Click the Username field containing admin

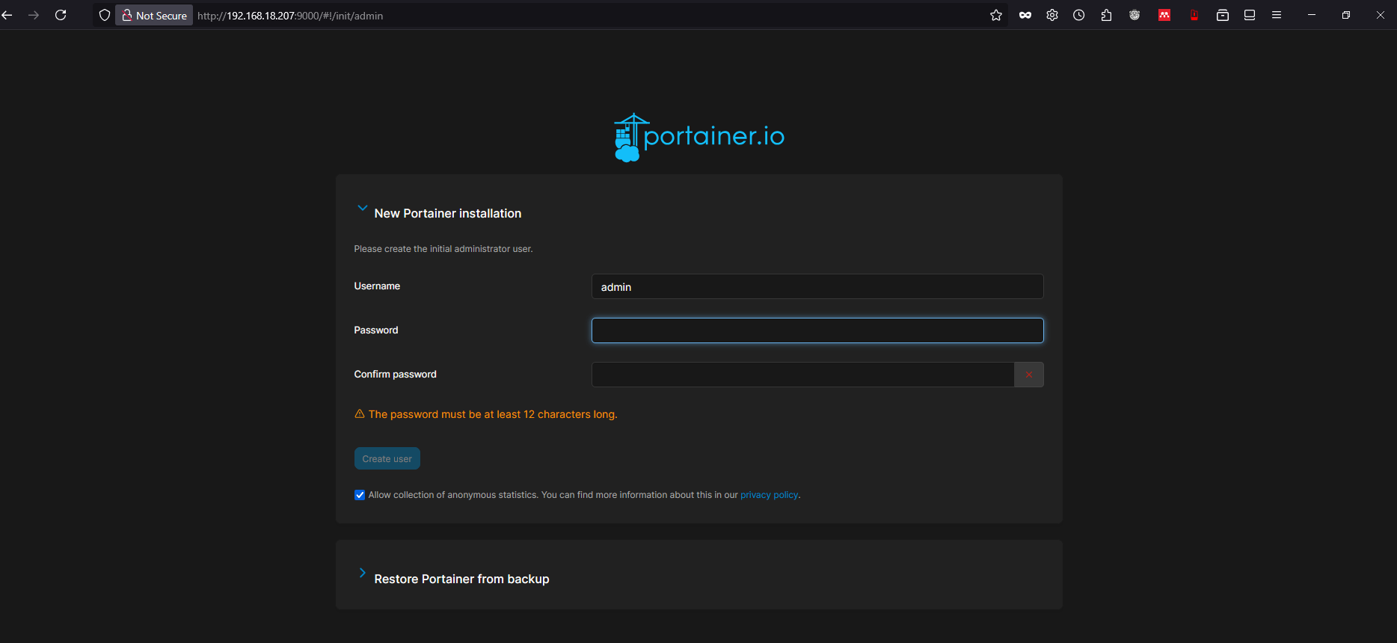pyautogui.click(x=817, y=286)
